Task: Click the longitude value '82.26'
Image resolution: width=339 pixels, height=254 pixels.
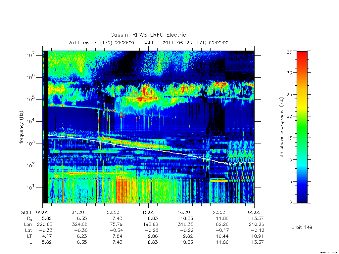Action: point(222,225)
